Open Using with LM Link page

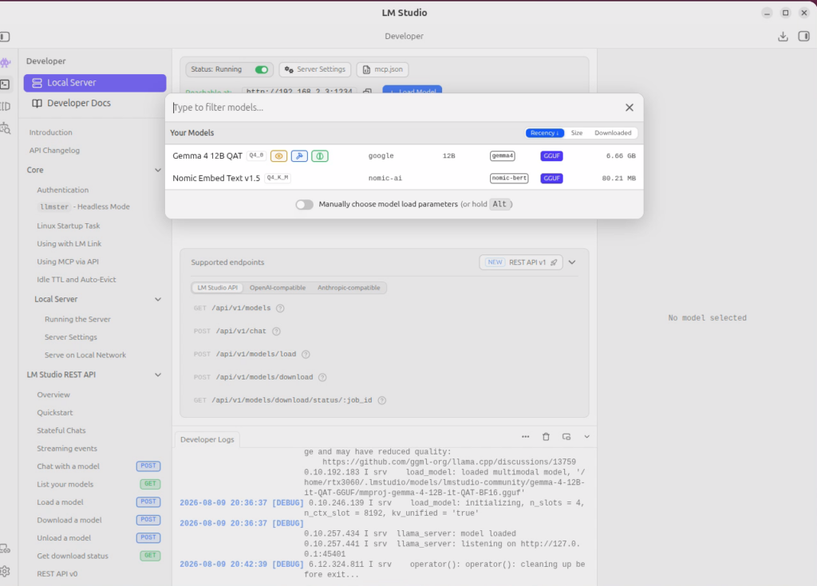[69, 244]
